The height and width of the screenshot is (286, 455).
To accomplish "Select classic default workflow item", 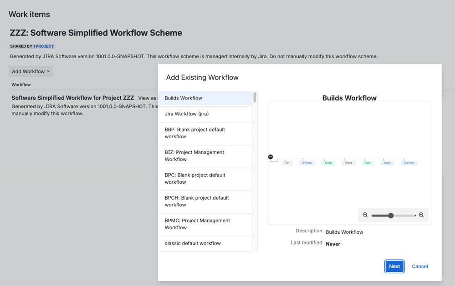I will 205,244.
